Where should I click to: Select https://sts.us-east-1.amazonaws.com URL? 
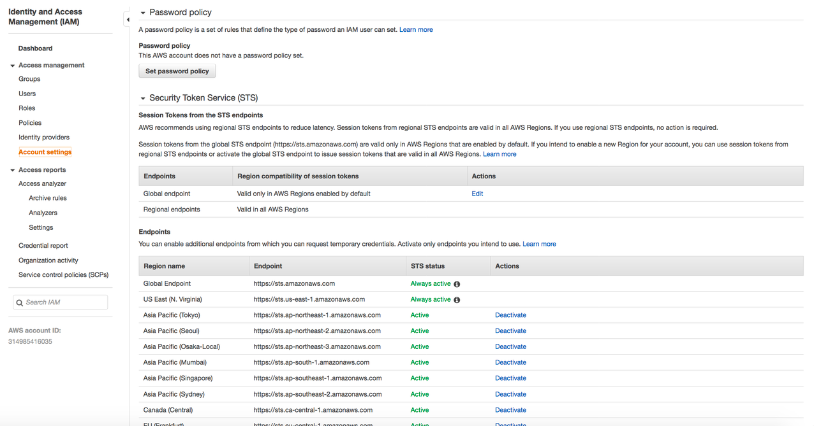pos(309,299)
